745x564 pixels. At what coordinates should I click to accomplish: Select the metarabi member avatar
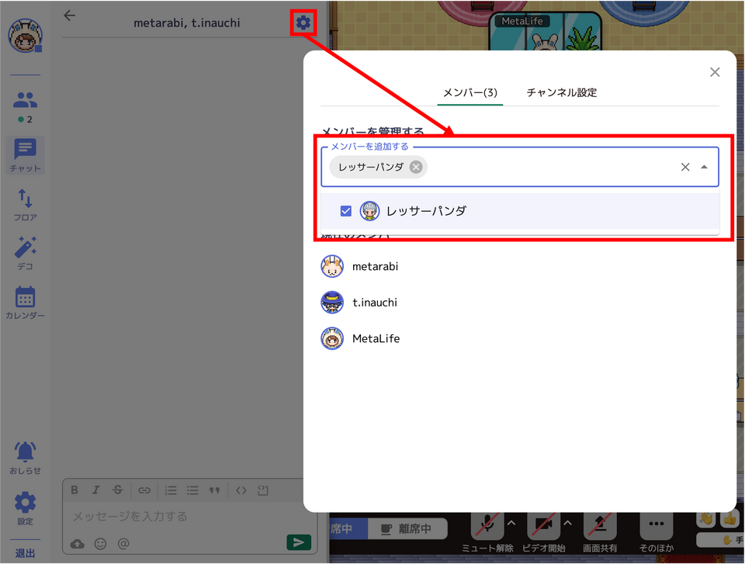[x=332, y=266]
